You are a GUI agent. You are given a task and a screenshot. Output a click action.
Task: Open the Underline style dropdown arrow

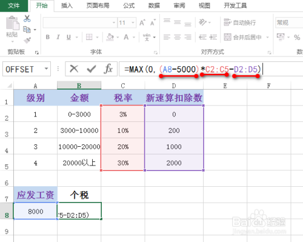(x=77, y=37)
